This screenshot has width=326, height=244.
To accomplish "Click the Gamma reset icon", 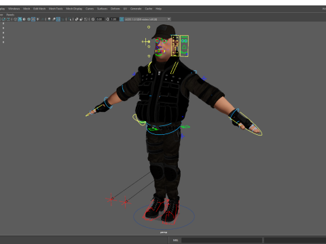I will click(x=107, y=19).
